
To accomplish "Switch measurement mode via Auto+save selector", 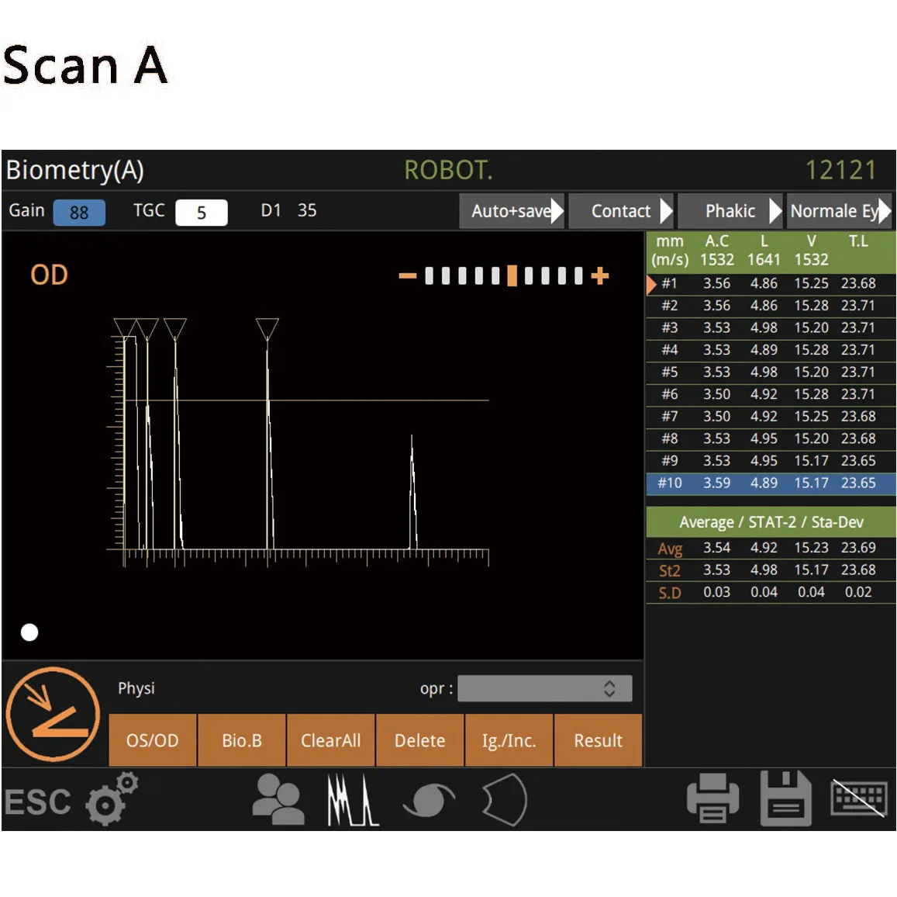I will coord(512,210).
